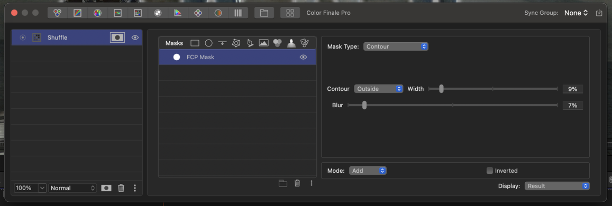This screenshot has height=206, width=612.
Task: Click the half-orange circle toolbar icon
Action: point(218,13)
